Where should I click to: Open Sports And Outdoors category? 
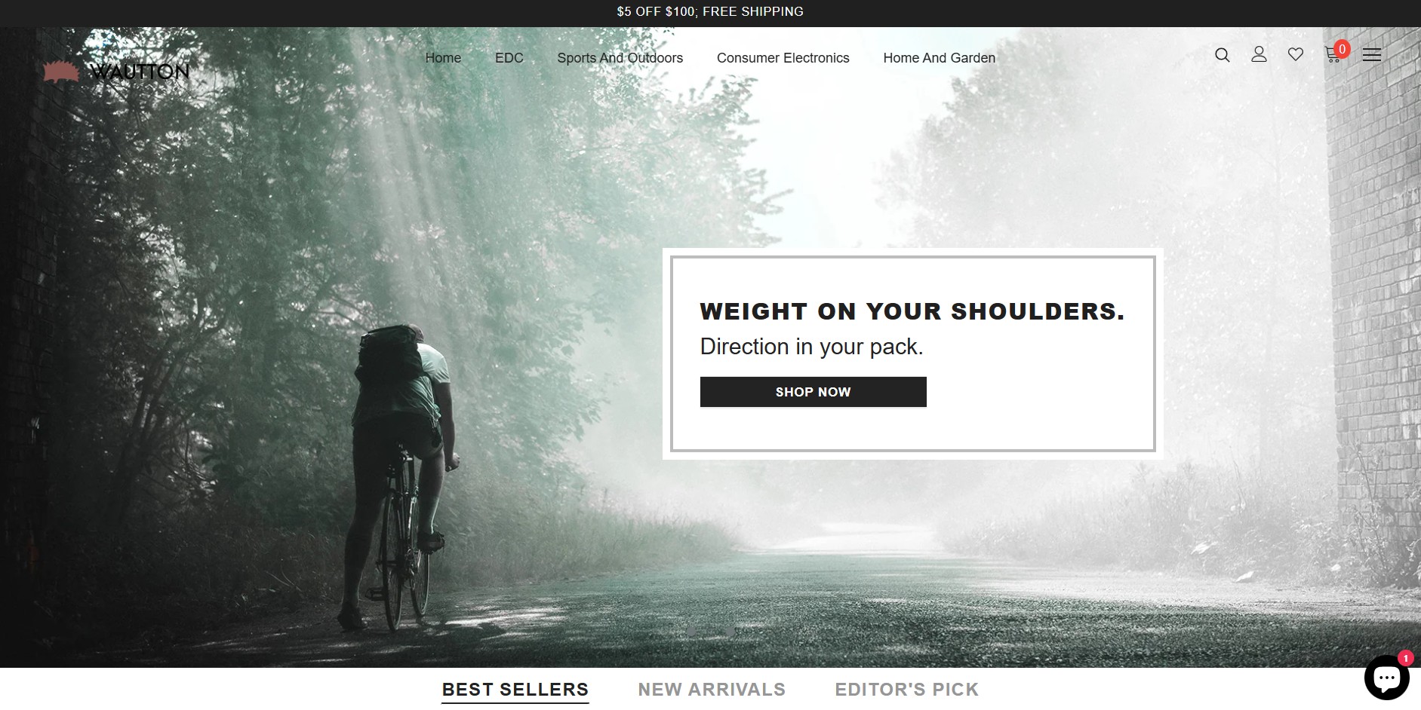(x=620, y=58)
